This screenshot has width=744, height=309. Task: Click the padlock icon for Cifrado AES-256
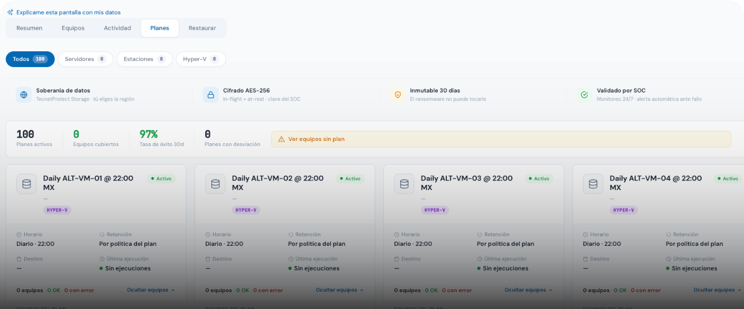tap(210, 95)
